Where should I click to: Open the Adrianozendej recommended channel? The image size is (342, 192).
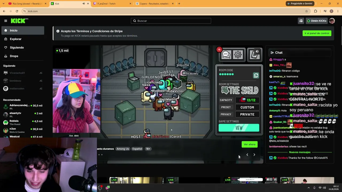(x=23, y=107)
